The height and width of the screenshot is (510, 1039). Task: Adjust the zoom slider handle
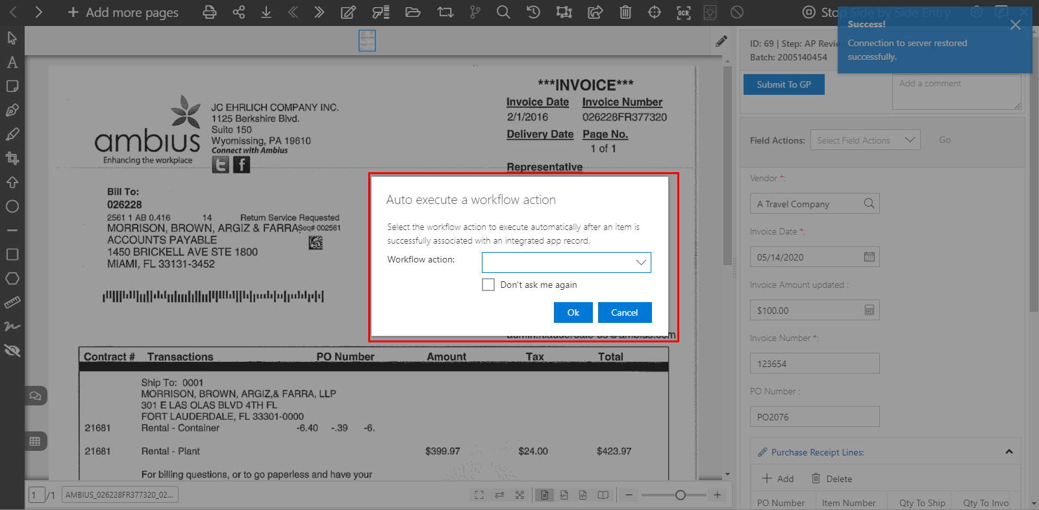click(680, 495)
